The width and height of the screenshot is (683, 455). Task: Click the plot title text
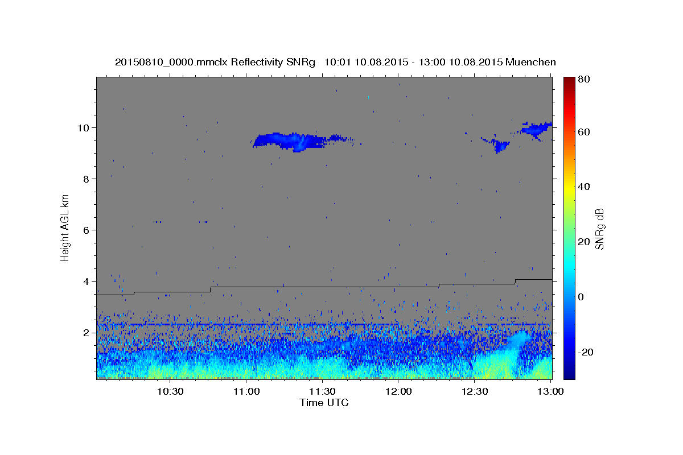(x=335, y=61)
